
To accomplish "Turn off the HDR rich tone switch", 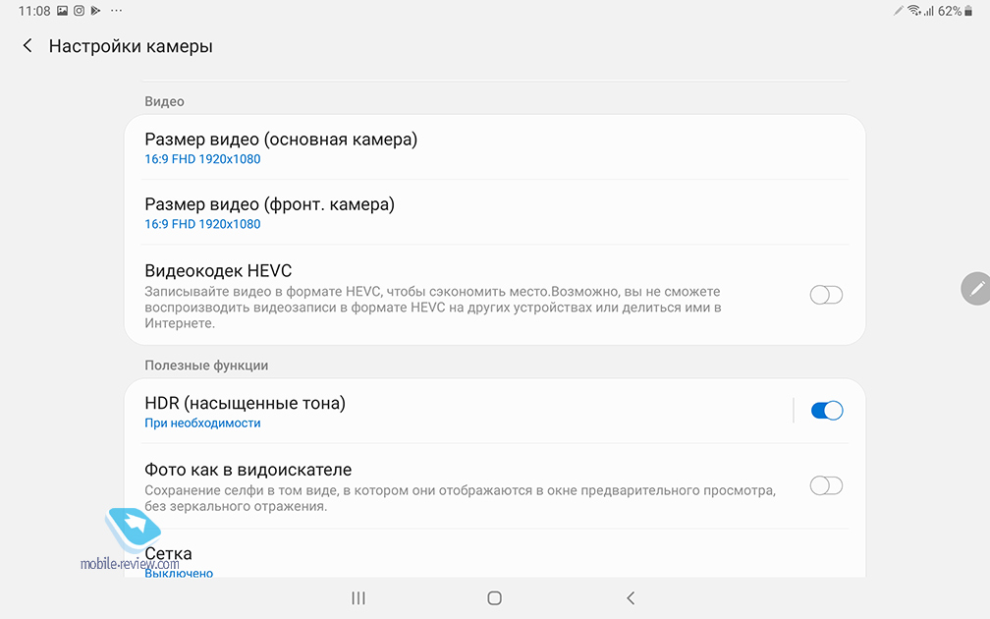I will tap(827, 411).
